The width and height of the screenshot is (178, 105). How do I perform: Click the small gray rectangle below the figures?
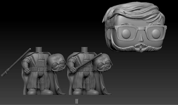click(x=77, y=101)
